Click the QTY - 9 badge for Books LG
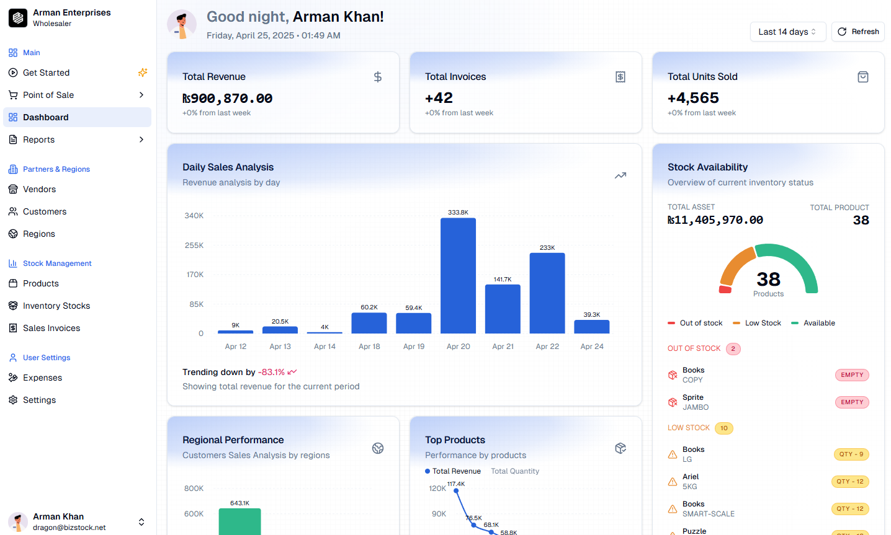This screenshot has width=891, height=535. [x=851, y=454]
